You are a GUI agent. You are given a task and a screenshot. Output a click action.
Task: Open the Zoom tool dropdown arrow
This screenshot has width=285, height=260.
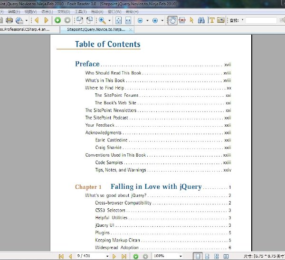pos(109,20)
